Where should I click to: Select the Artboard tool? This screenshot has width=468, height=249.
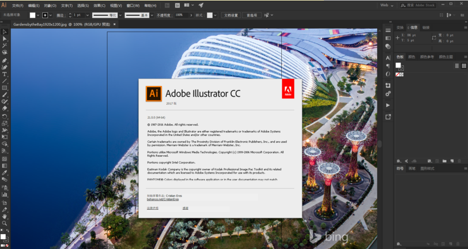click(5, 202)
